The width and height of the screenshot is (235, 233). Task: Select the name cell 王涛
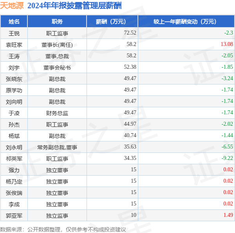pyautogui.click(x=14, y=56)
